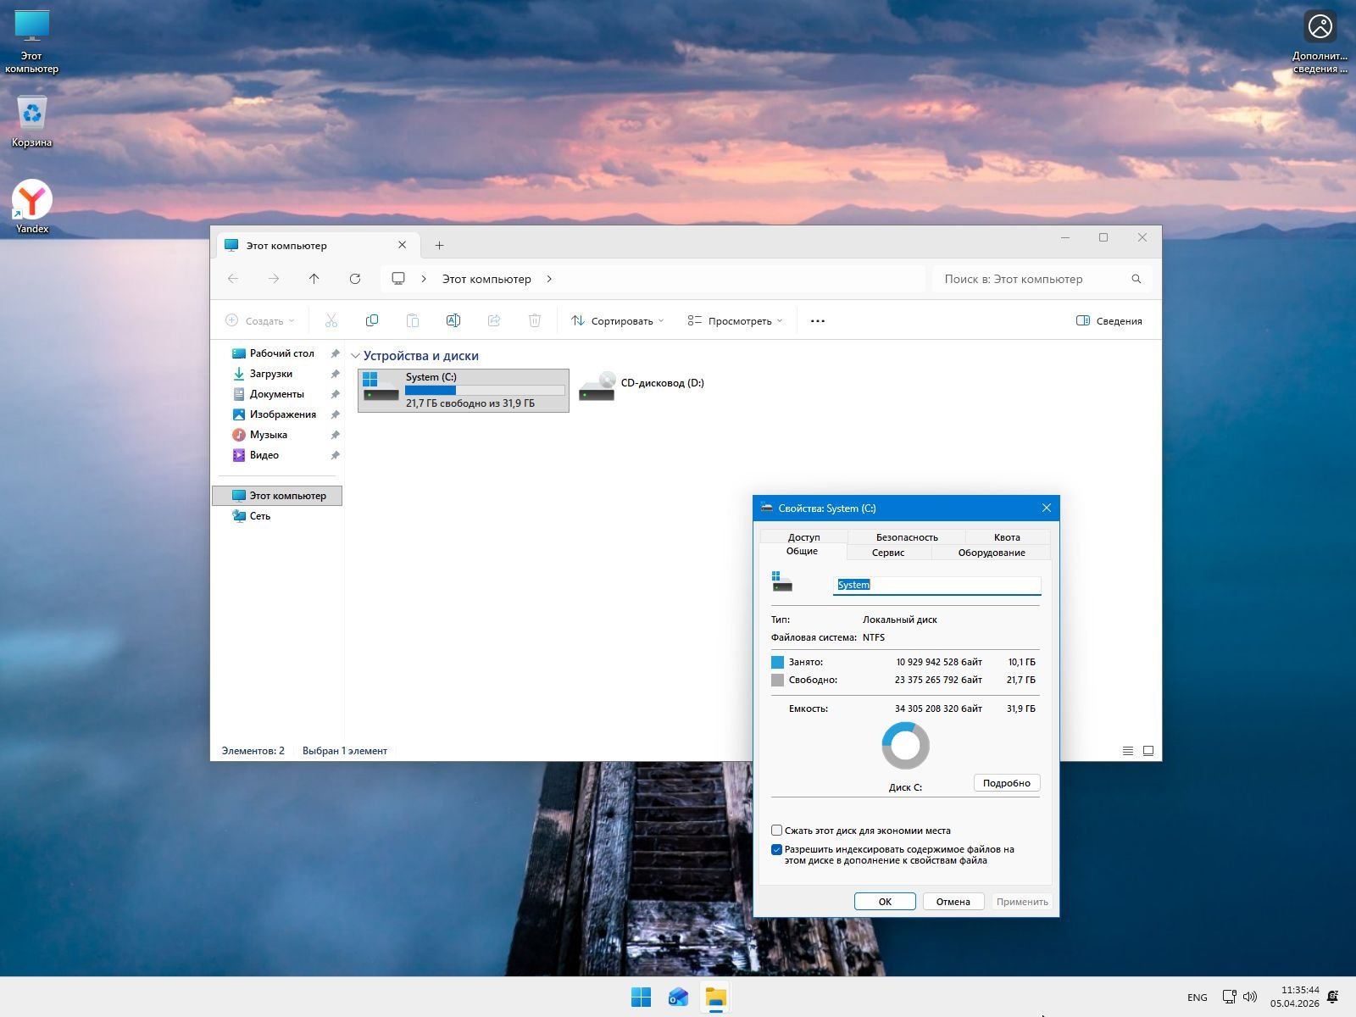
Task: Collapse the Устройства и диски group
Action: 356,356
